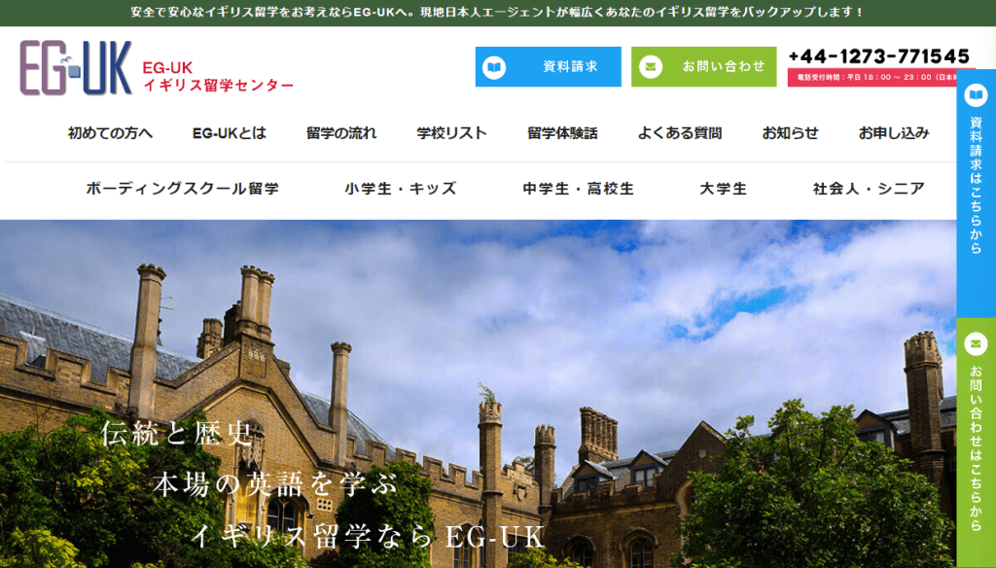Image resolution: width=996 pixels, height=568 pixels.
Task: Click the EG-UK logo
Action: tap(76, 68)
